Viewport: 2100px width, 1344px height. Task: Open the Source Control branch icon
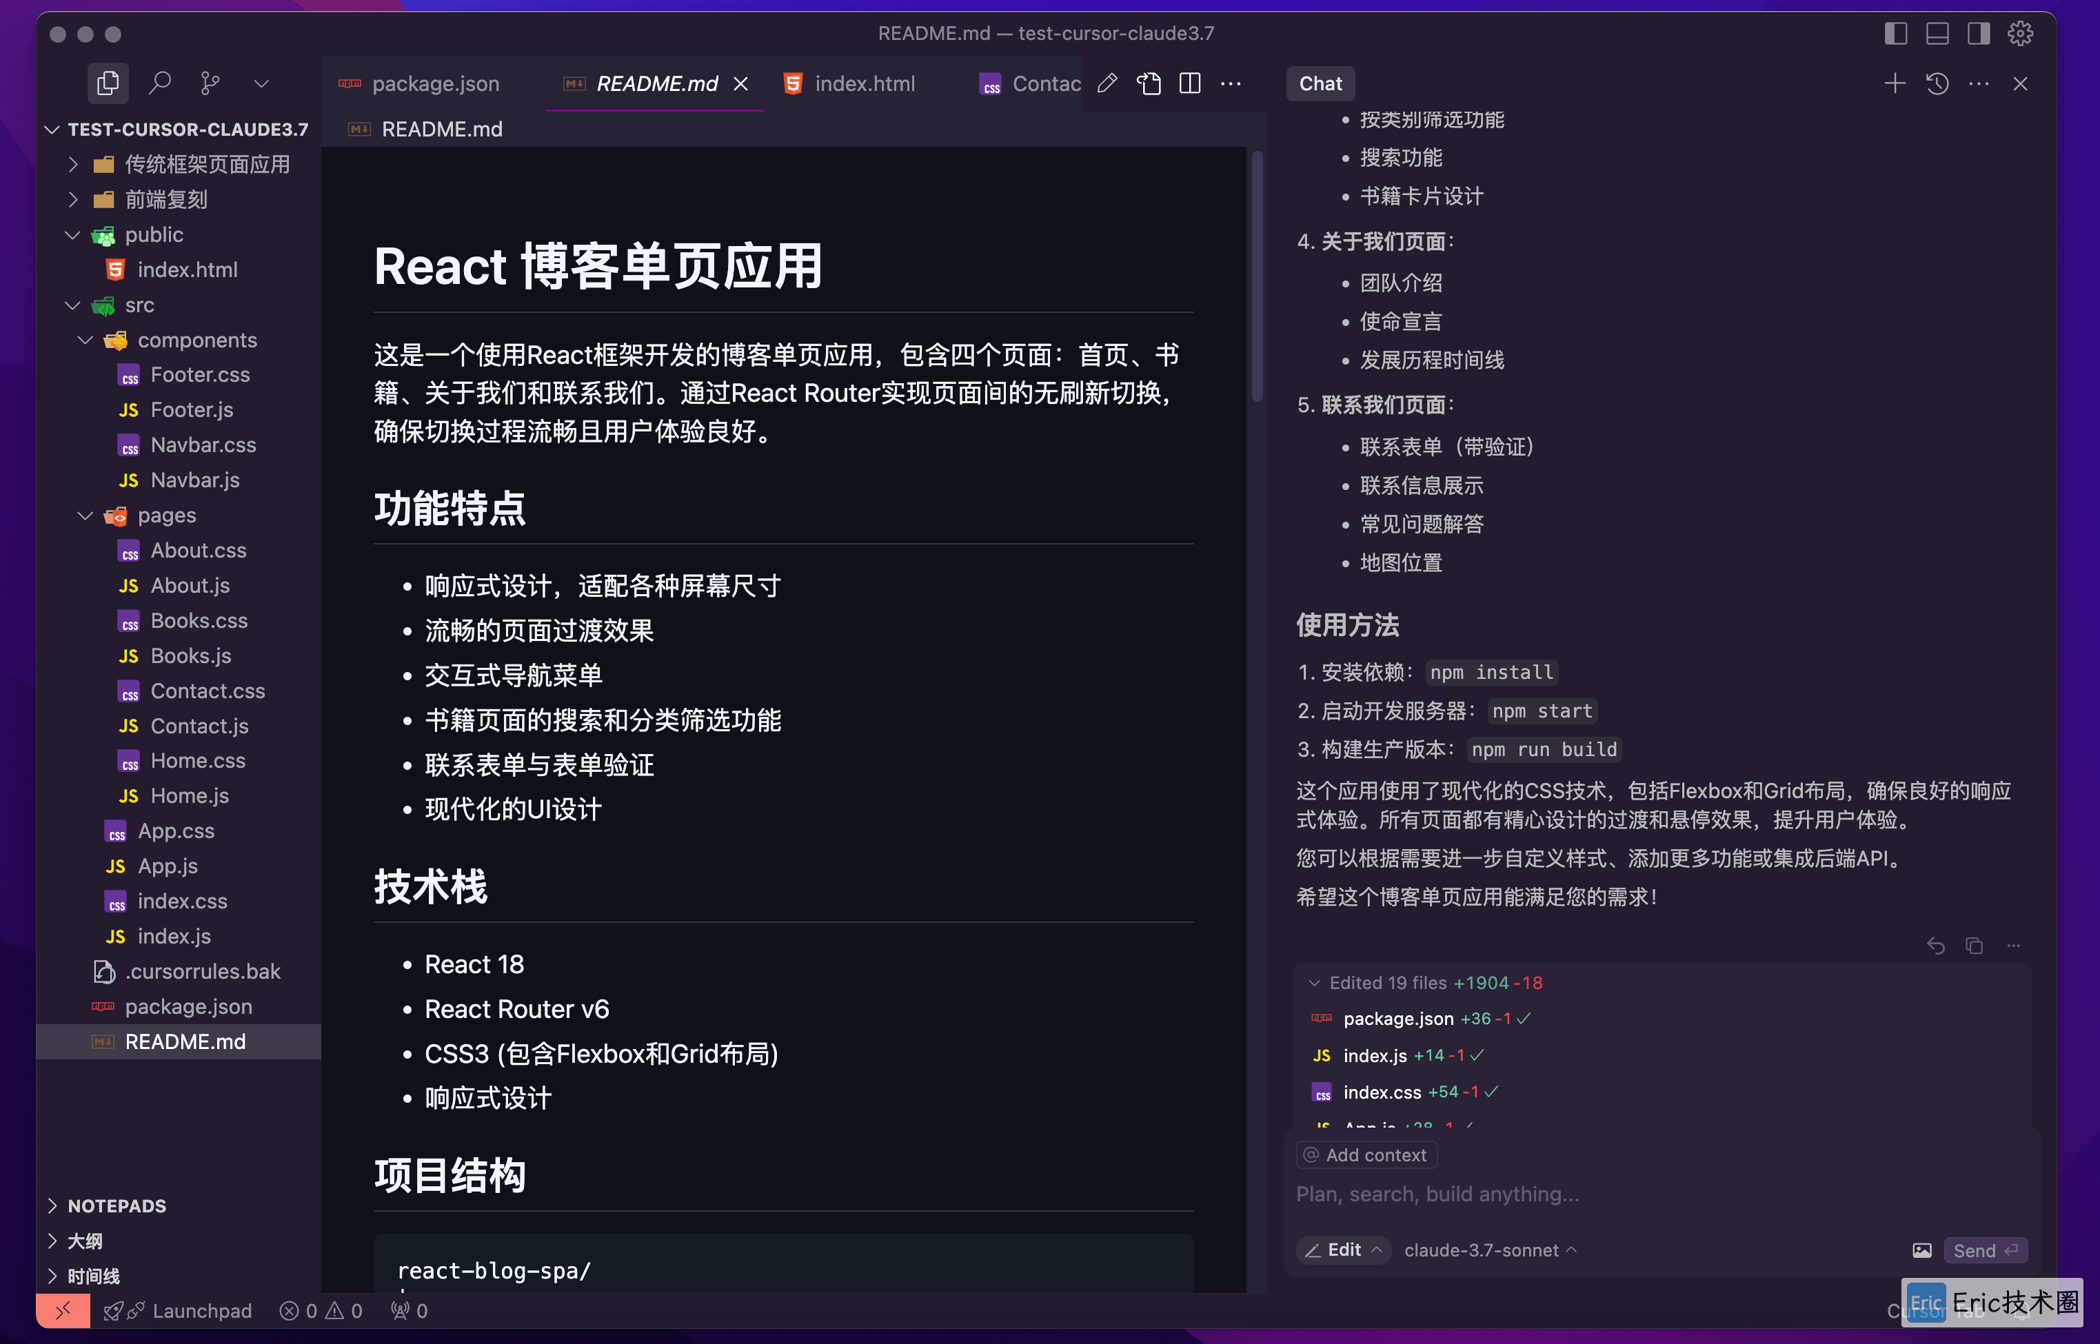tap(210, 83)
